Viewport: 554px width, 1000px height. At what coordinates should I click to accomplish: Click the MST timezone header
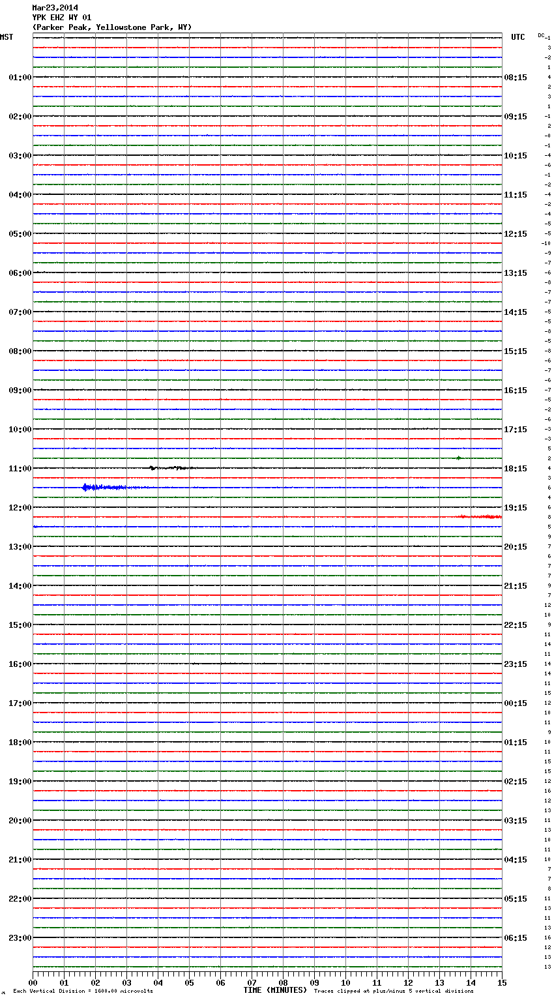(7, 37)
